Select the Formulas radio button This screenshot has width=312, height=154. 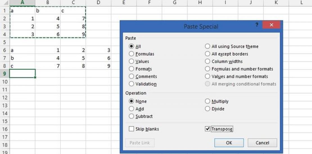(x=131, y=54)
